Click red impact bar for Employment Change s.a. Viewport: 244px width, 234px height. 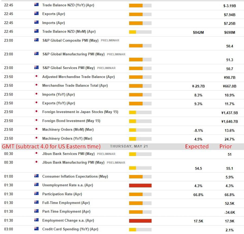pos(140,221)
